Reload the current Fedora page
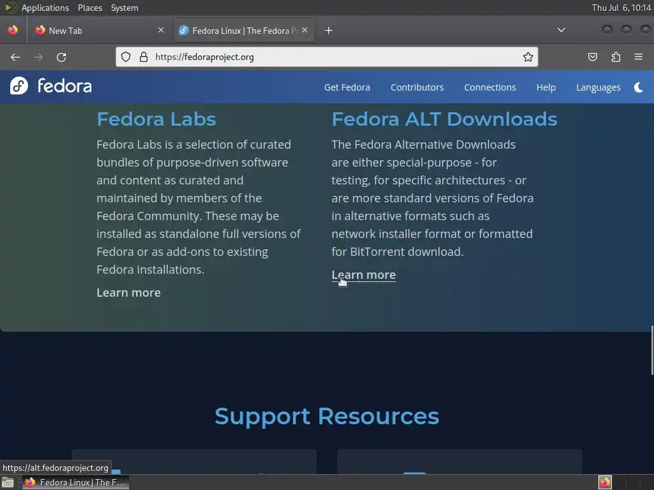 [x=61, y=57]
